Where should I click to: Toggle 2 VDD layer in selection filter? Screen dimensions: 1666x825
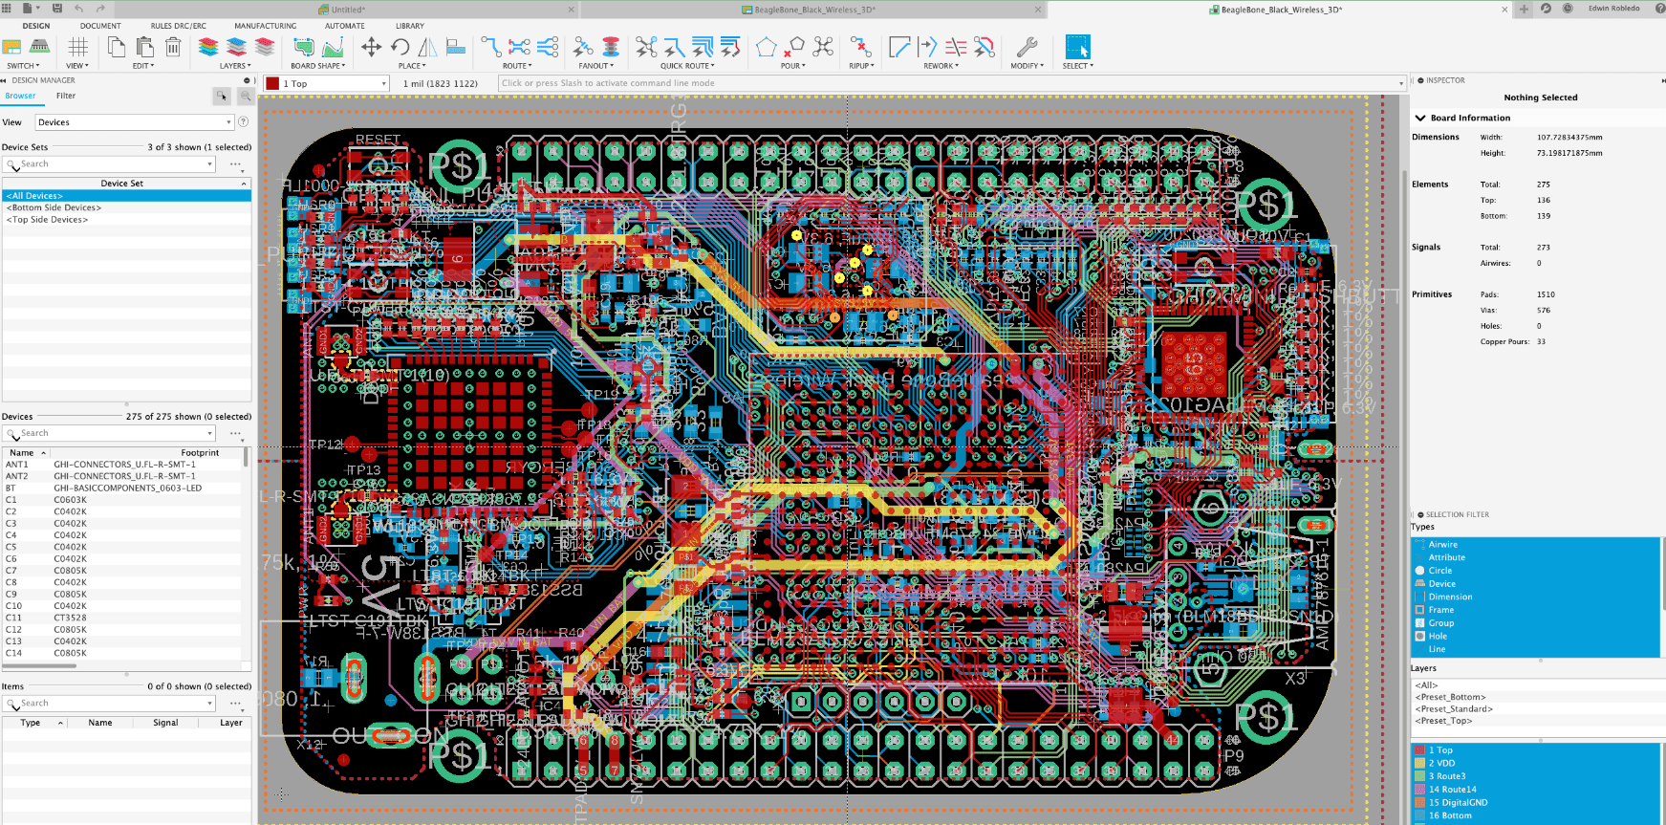1441,763
